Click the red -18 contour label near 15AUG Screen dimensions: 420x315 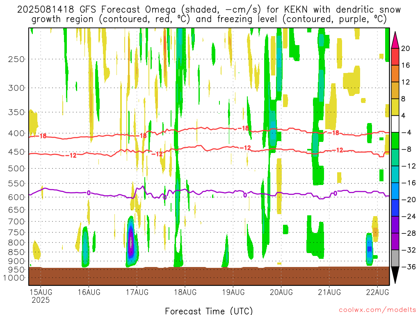coord(41,136)
